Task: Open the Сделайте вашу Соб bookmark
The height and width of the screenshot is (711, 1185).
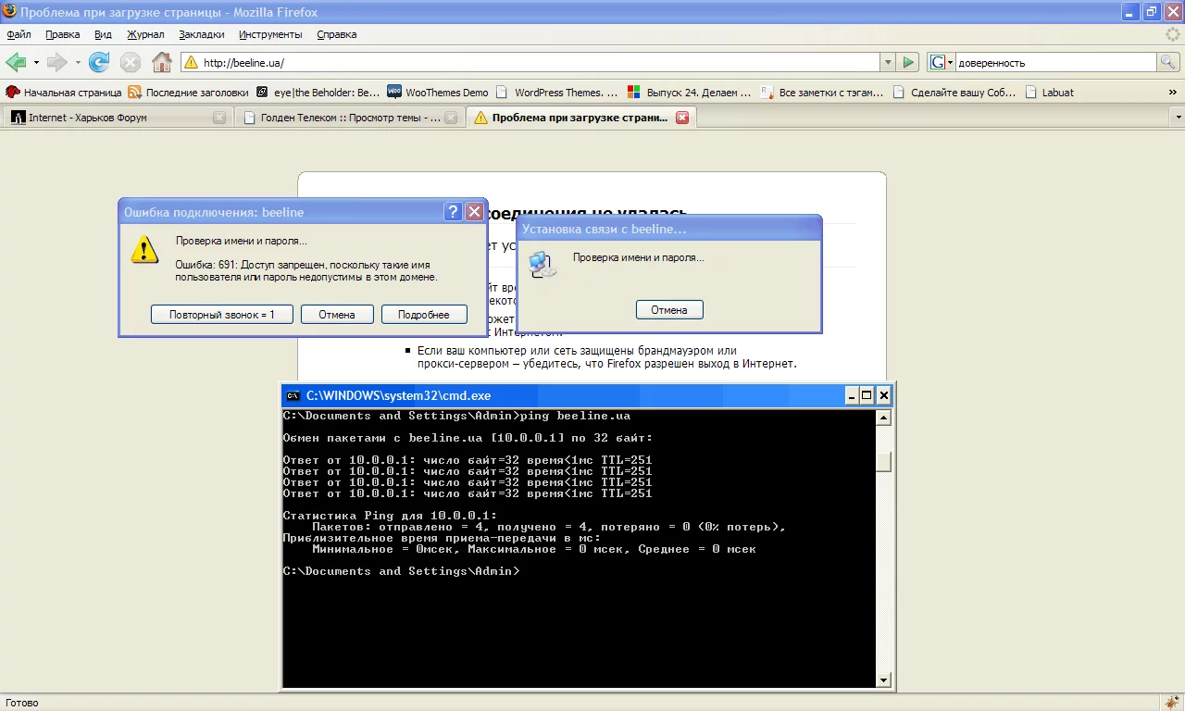Action: 954,93
